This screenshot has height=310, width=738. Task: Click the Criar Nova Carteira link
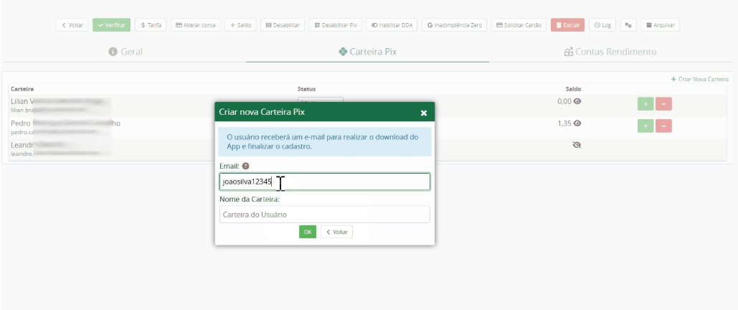pos(699,79)
